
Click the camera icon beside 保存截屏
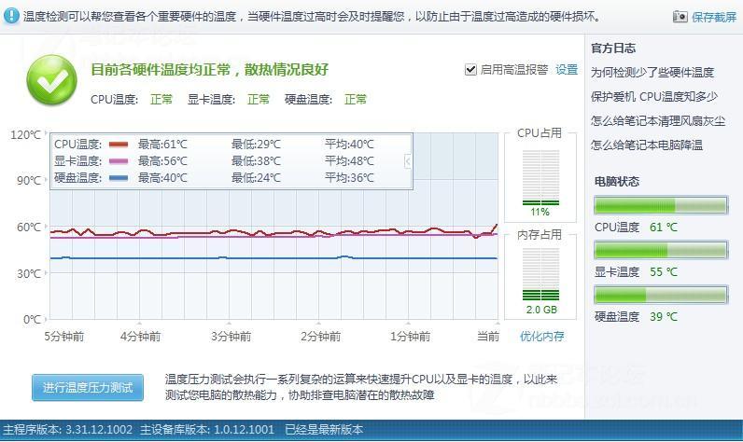pos(680,17)
